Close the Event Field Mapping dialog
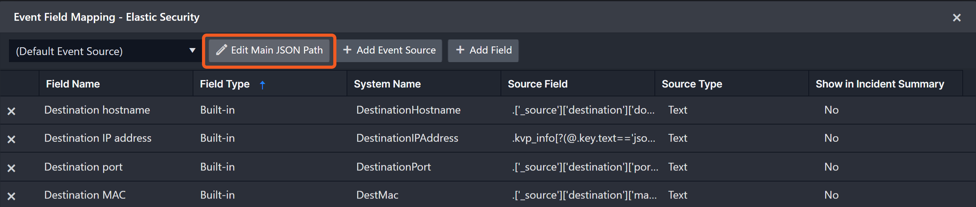976x207 pixels. tap(956, 18)
